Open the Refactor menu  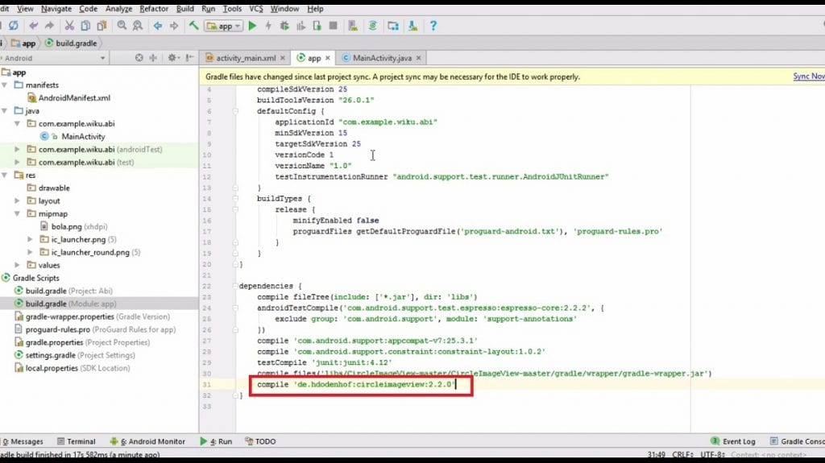[154, 9]
